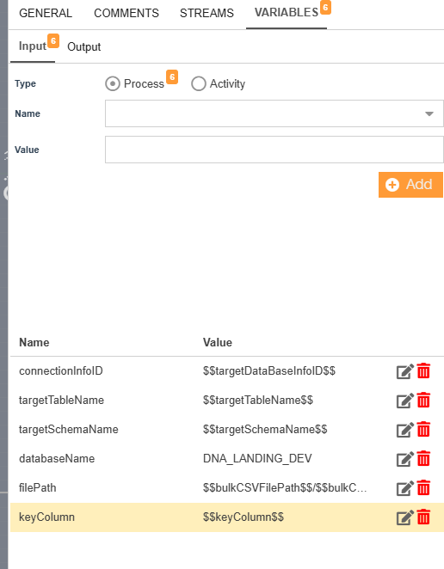Delete the targetTableName variable
Image resolution: width=444 pixels, height=569 pixels.
click(423, 401)
